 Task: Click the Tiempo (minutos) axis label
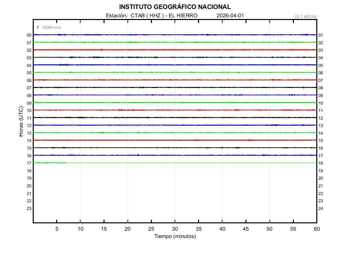tap(175, 236)
